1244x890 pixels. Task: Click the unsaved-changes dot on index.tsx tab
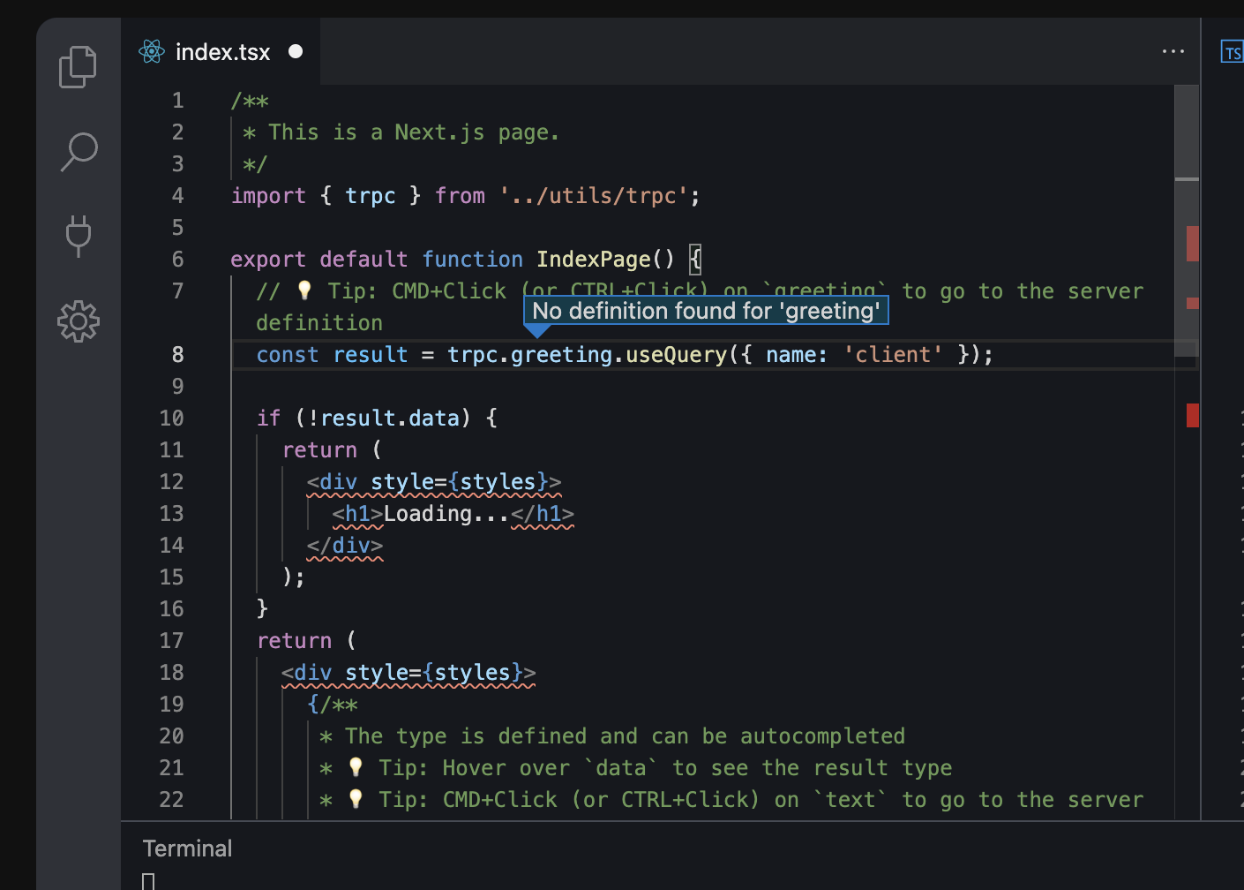[295, 50]
